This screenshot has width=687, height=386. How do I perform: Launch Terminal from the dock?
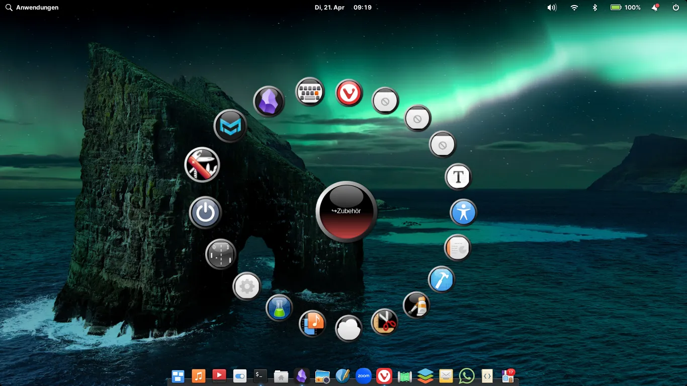click(x=260, y=375)
